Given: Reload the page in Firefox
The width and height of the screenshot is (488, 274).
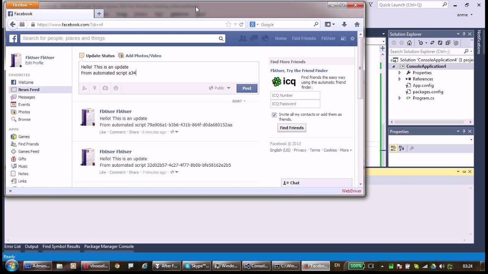Looking at the screenshot, I should pos(241,24).
